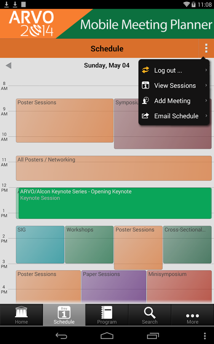Viewport: 214px width, 344px height.
Task: Open the All Posters / Networking block
Action: coord(114,168)
